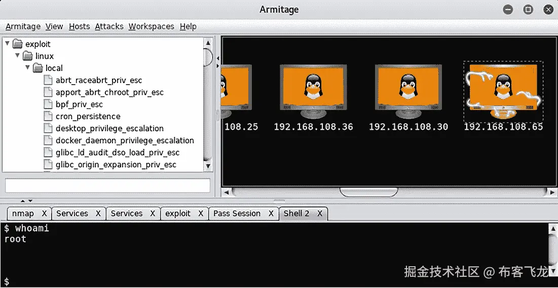Close the nmap tab with X
558x288 pixels.
[45, 213]
